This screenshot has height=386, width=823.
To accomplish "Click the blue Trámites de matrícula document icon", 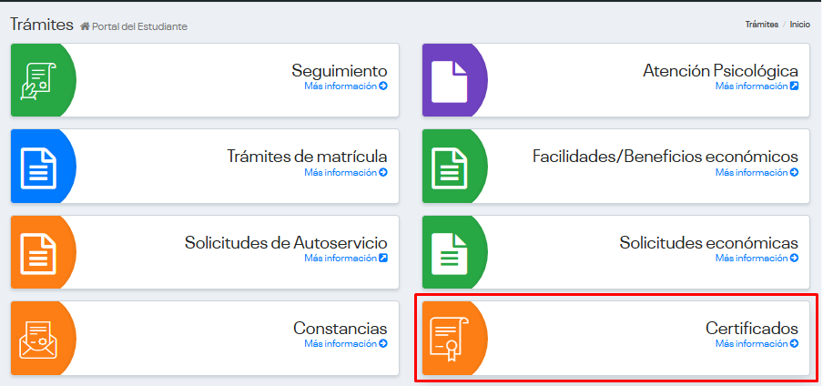I will 39,166.
